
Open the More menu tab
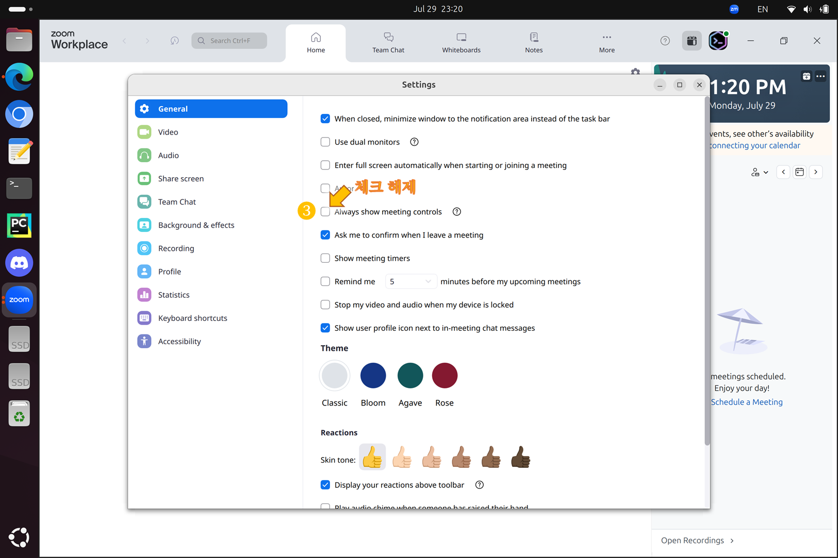coord(606,43)
